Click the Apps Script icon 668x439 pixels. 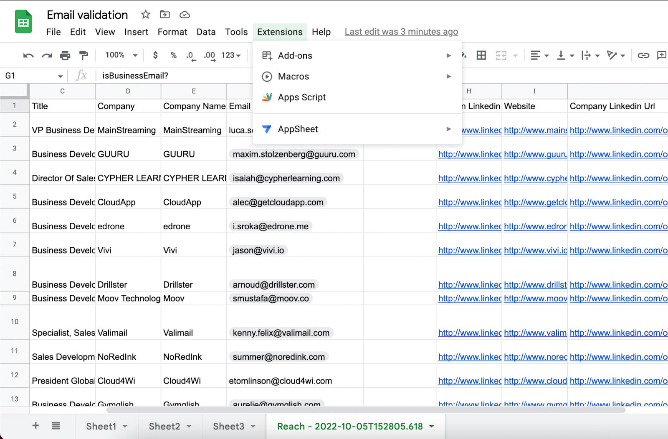[x=267, y=97]
